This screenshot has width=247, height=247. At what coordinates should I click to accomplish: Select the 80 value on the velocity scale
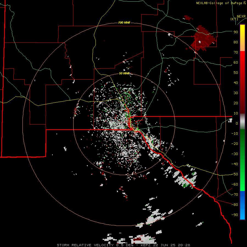pyautogui.click(x=236, y=42)
